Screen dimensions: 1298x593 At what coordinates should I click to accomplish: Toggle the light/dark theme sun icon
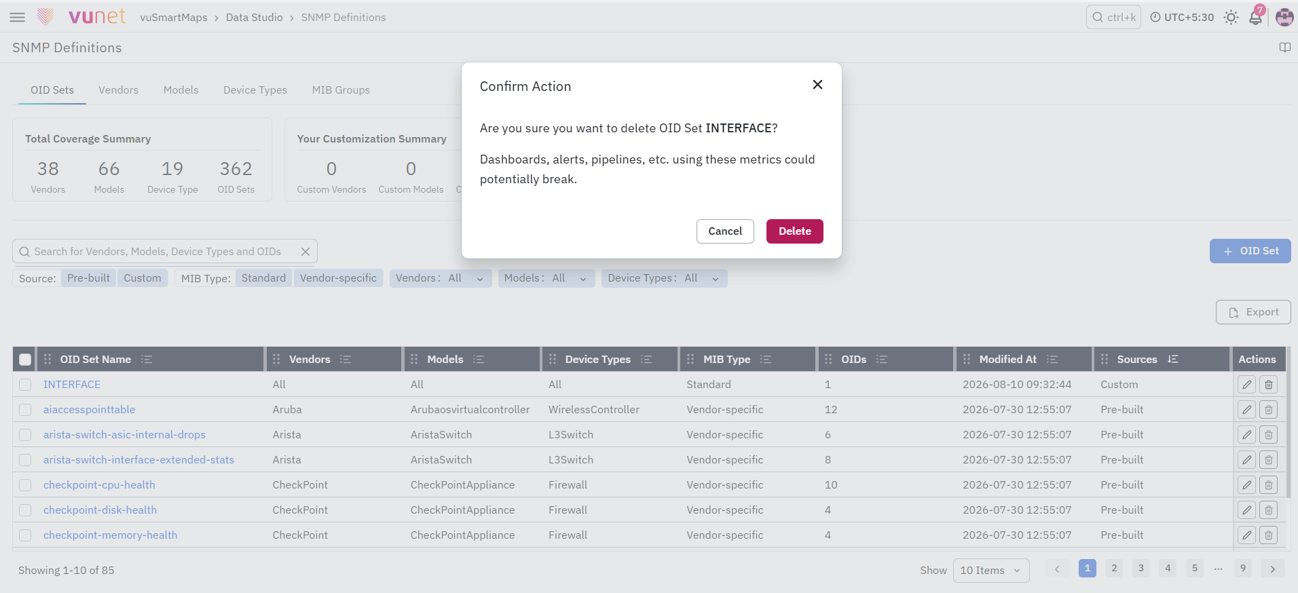coord(1231,17)
